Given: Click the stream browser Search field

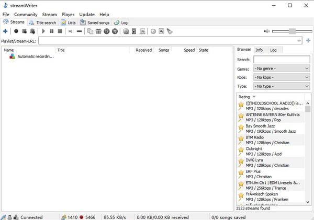Looking at the screenshot, I should [281, 60].
